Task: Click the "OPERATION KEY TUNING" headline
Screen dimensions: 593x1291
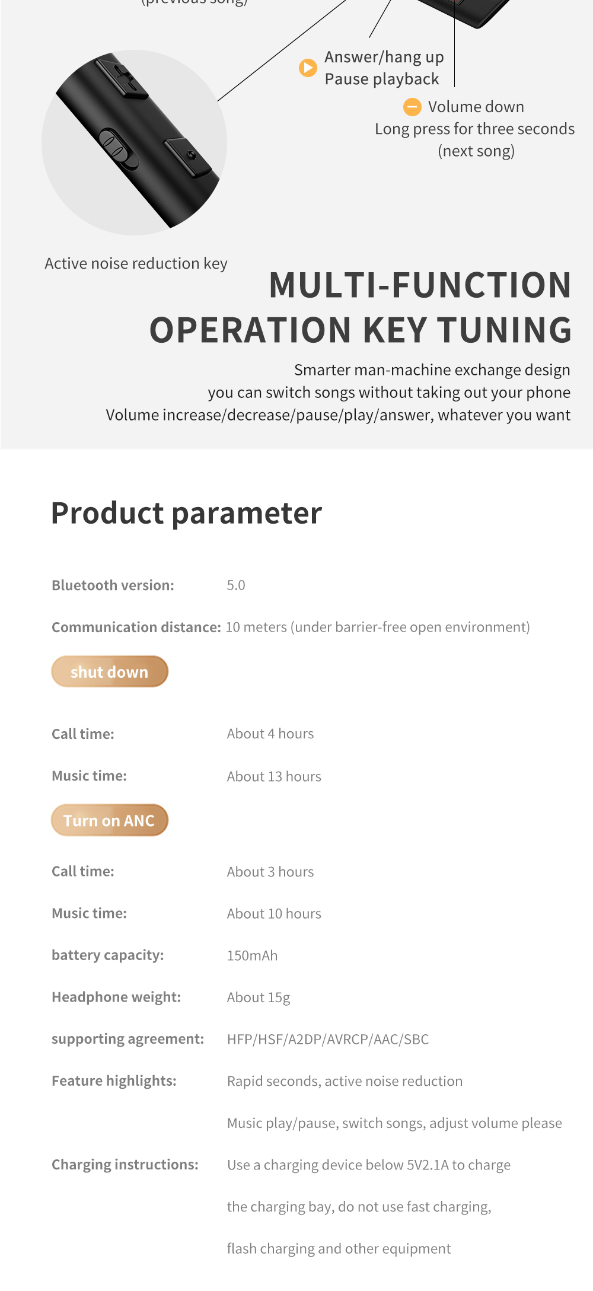Action: pos(361,330)
